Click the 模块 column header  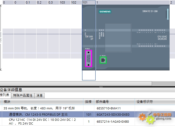pyautogui.click(x=43, y=102)
